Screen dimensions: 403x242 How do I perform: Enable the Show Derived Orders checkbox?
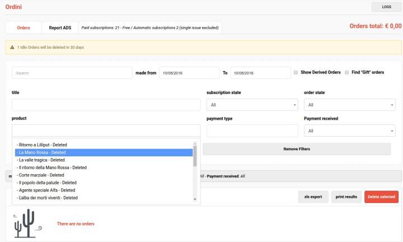click(296, 72)
